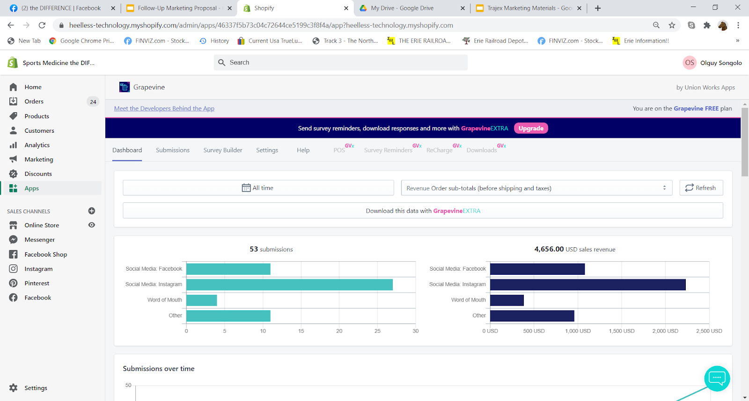Image resolution: width=749 pixels, height=401 pixels.
Task: Click the Analytics bar chart icon
Action: (13, 145)
